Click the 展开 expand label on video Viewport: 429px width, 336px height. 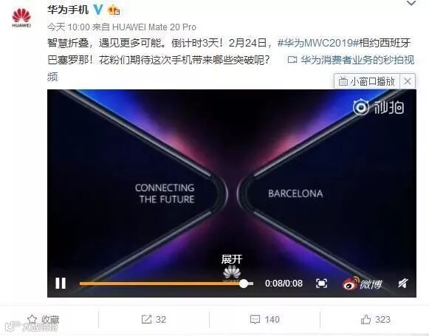[232, 259]
